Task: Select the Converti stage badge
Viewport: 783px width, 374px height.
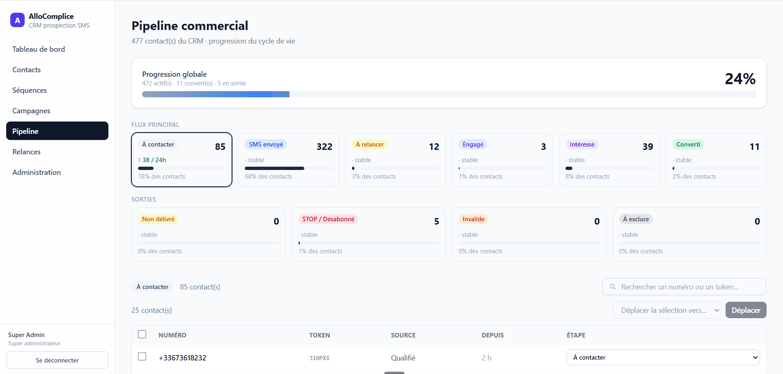Action: tap(688, 145)
